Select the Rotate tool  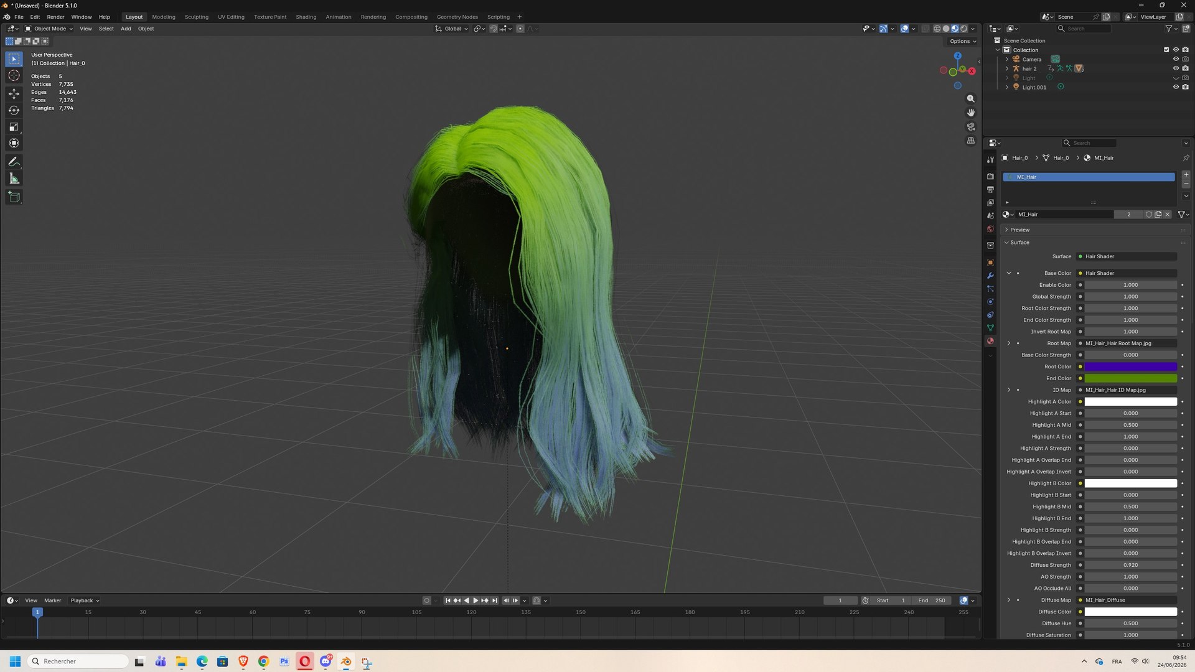coord(14,110)
